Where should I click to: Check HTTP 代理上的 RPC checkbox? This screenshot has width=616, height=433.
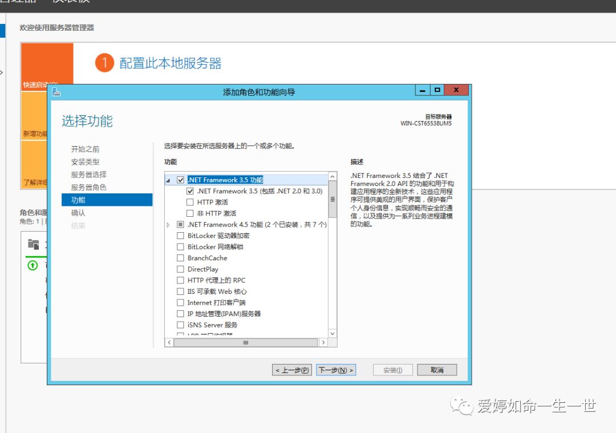(180, 280)
